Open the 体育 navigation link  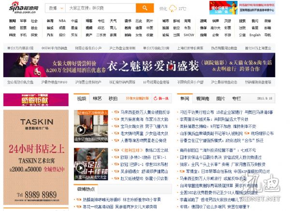click(x=50, y=21)
